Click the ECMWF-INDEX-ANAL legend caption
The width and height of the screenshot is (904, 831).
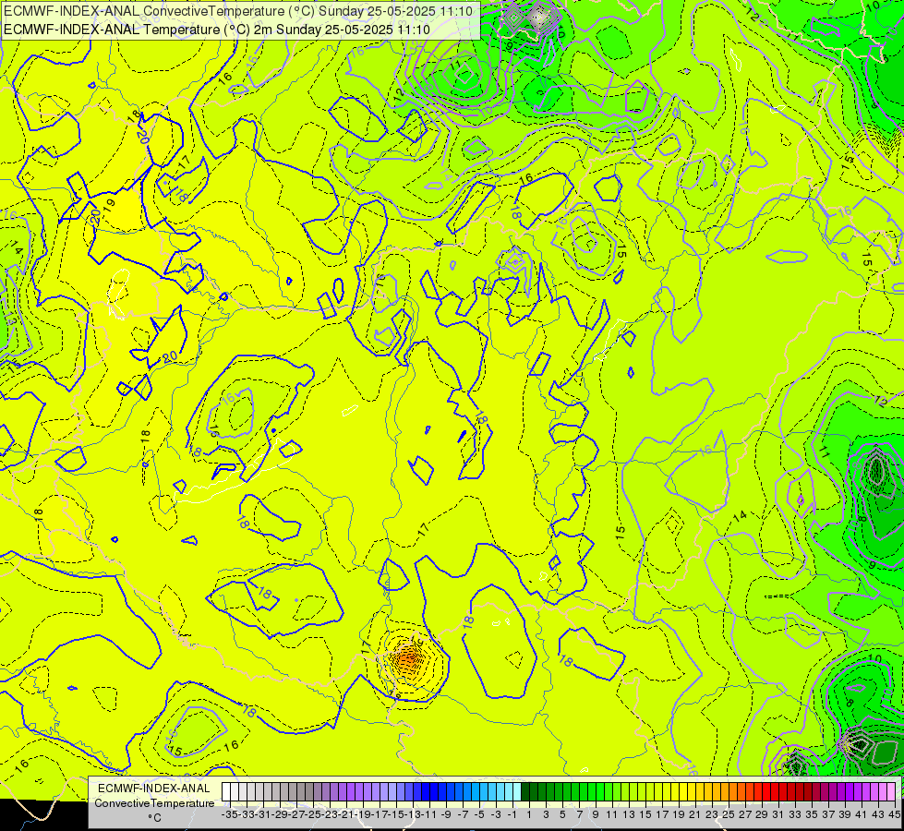pyautogui.click(x=154, y=789)
